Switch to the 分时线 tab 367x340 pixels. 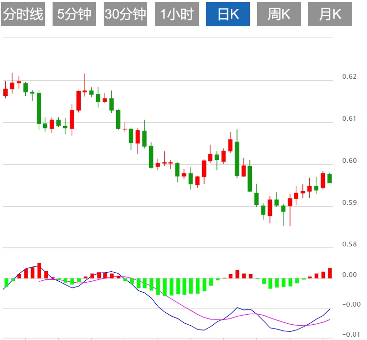[x=23, y=15]
